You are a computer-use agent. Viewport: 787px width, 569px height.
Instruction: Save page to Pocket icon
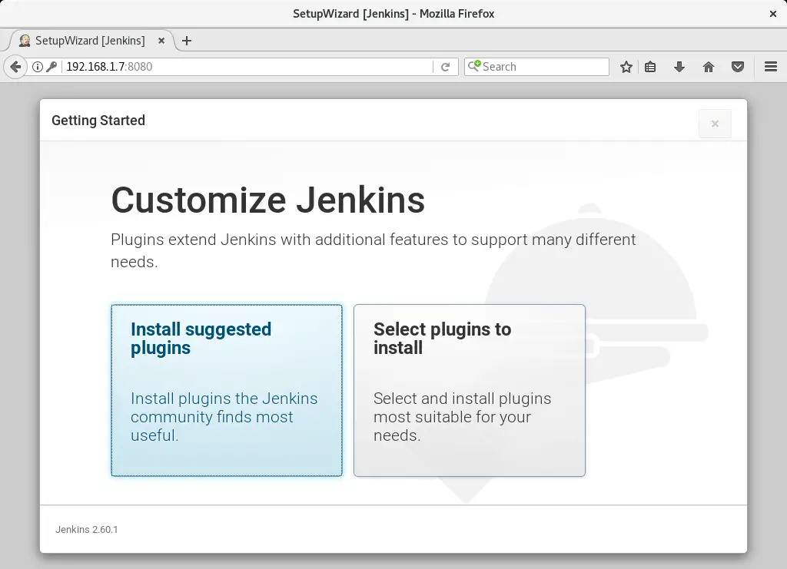point(737,67)
